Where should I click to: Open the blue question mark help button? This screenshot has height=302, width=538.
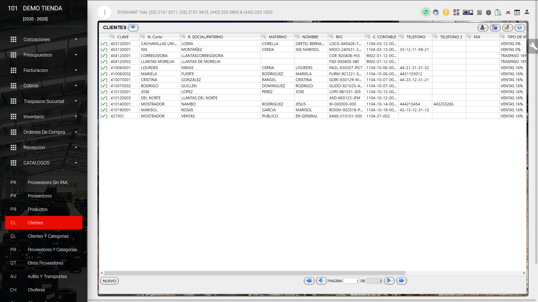520,27
